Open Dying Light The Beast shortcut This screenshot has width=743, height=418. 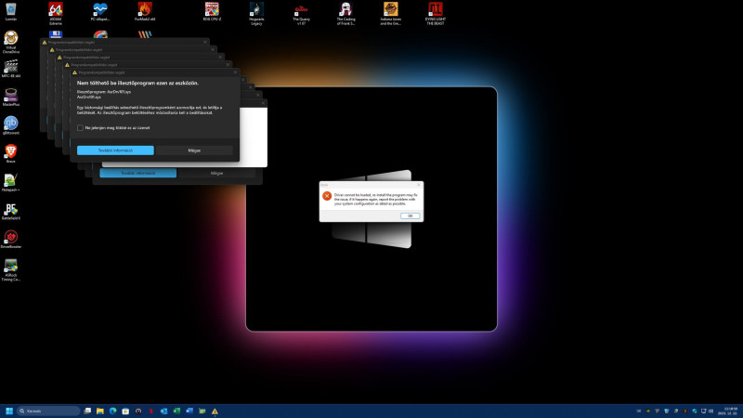click(435, 13)
